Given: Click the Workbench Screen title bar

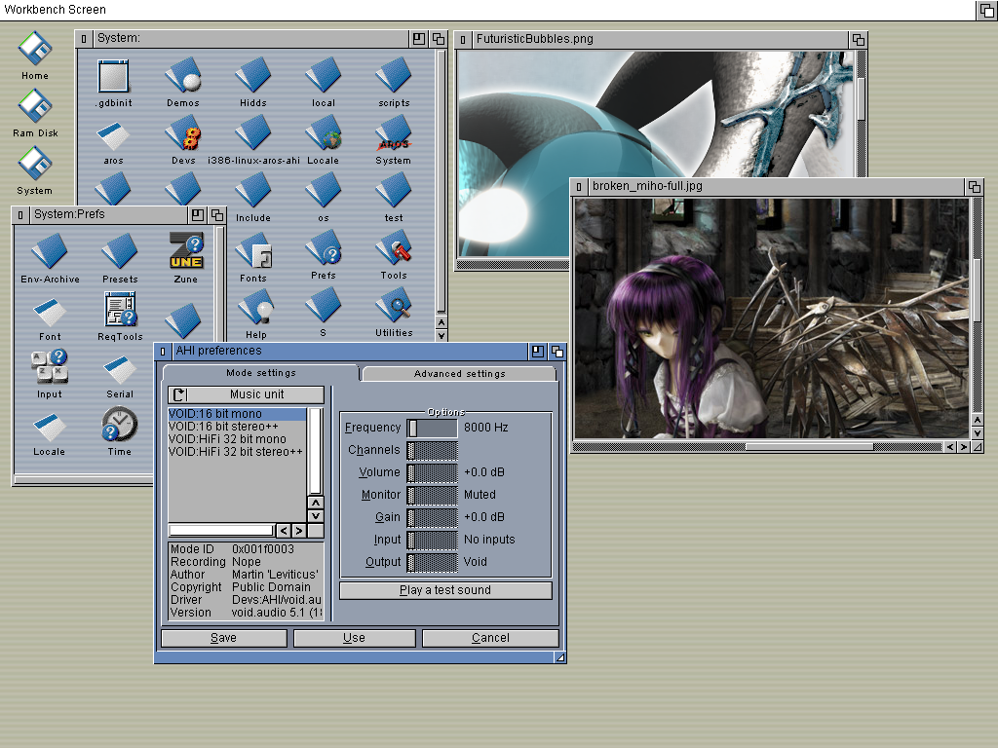Looking at the screenshot, I should point(487,10).
